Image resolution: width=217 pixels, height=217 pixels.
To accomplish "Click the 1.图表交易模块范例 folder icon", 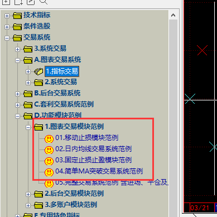I will pyautogui.click(x=38, y=127).
